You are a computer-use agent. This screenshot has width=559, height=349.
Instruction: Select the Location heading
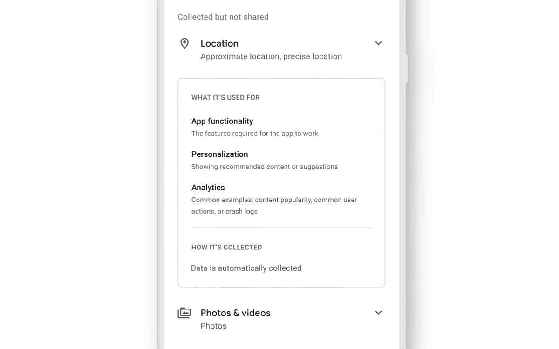point(219,43)
